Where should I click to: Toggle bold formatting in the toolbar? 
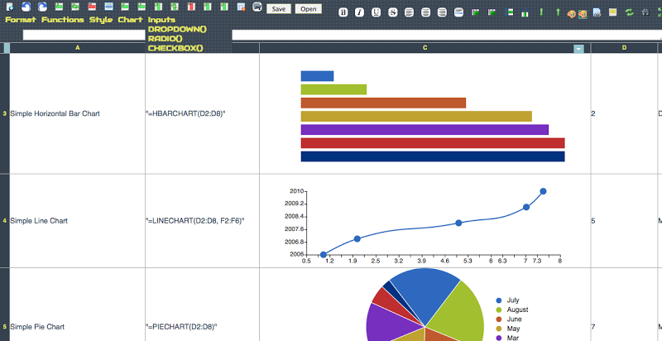click(x=343, y=12)
